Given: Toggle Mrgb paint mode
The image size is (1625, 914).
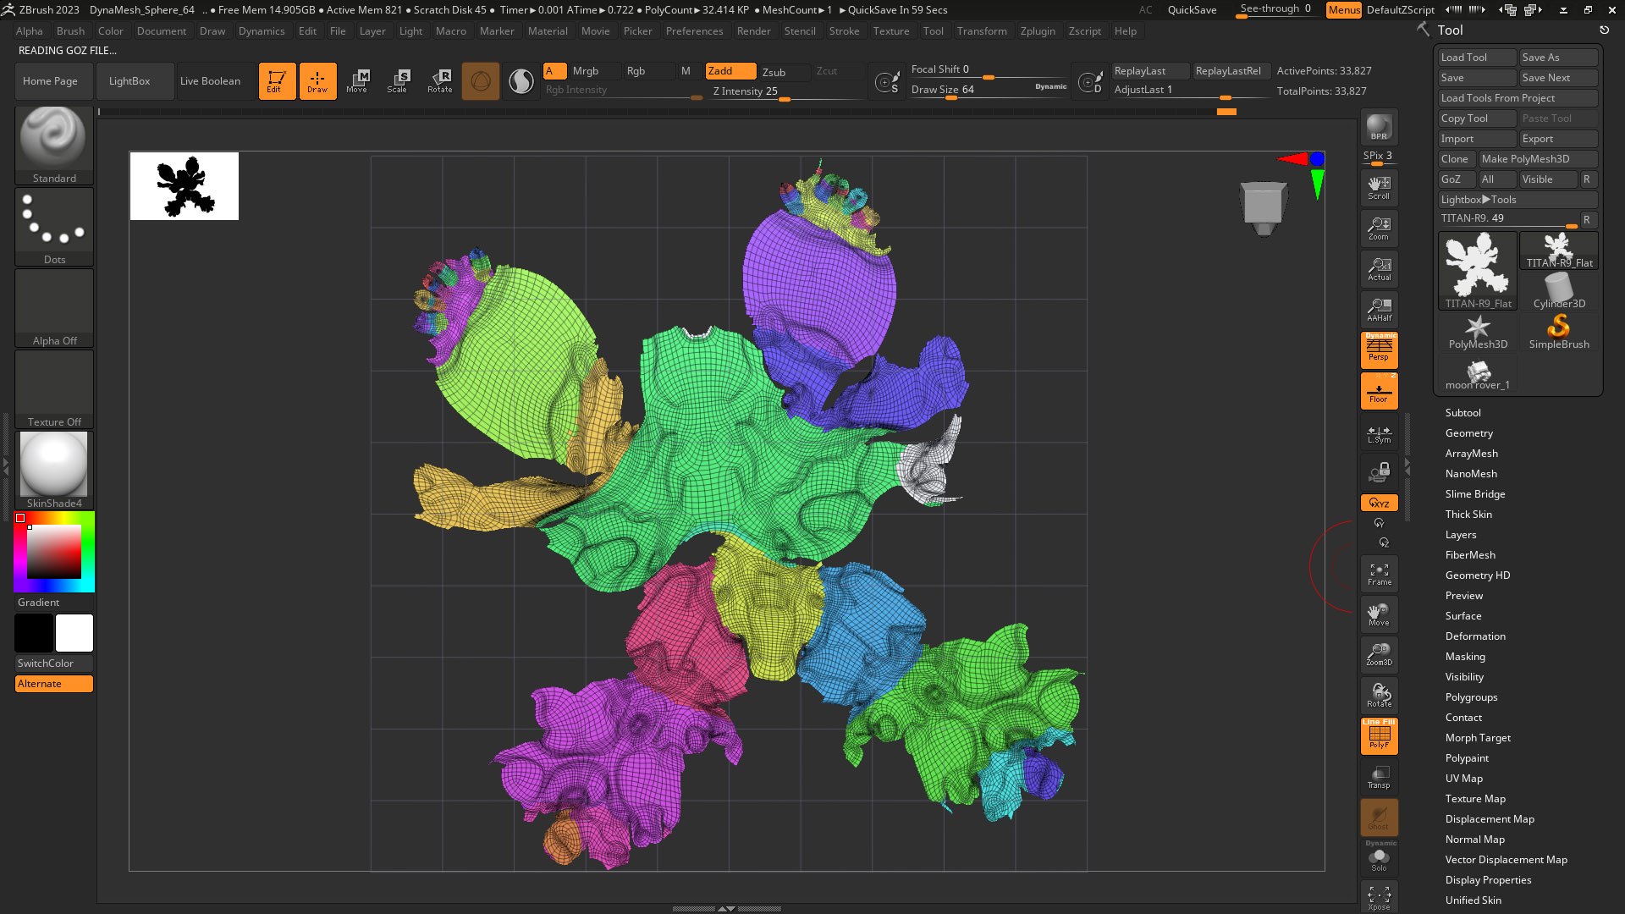Looking at the screenshot, I should [x=595, y=71].
